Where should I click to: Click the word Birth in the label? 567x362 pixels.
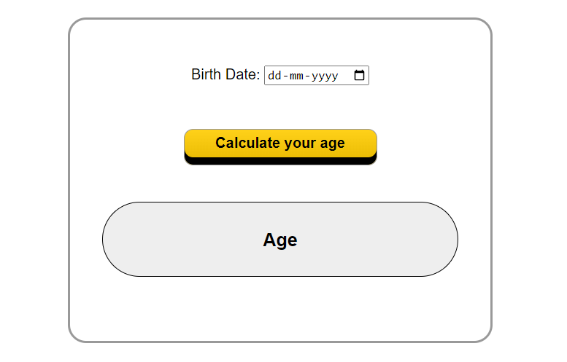pos(206,75)
